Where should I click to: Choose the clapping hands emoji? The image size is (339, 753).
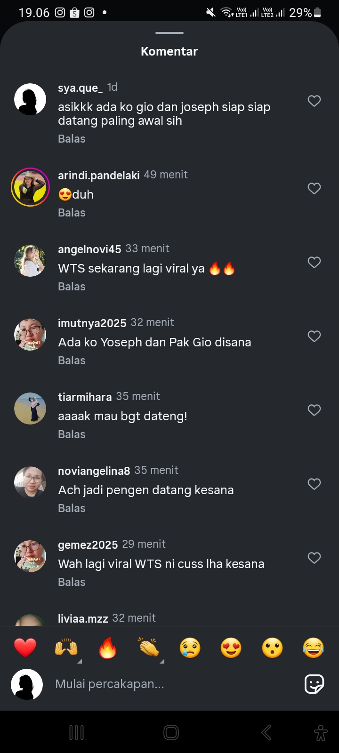tap(149, 648)
